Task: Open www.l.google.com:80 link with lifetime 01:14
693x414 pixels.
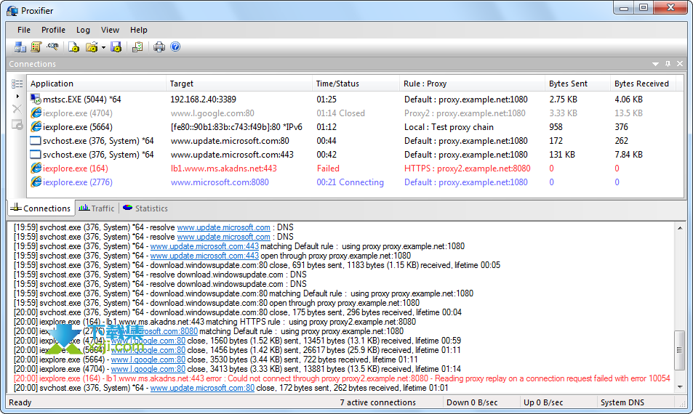Action: [x=148, y=369]
